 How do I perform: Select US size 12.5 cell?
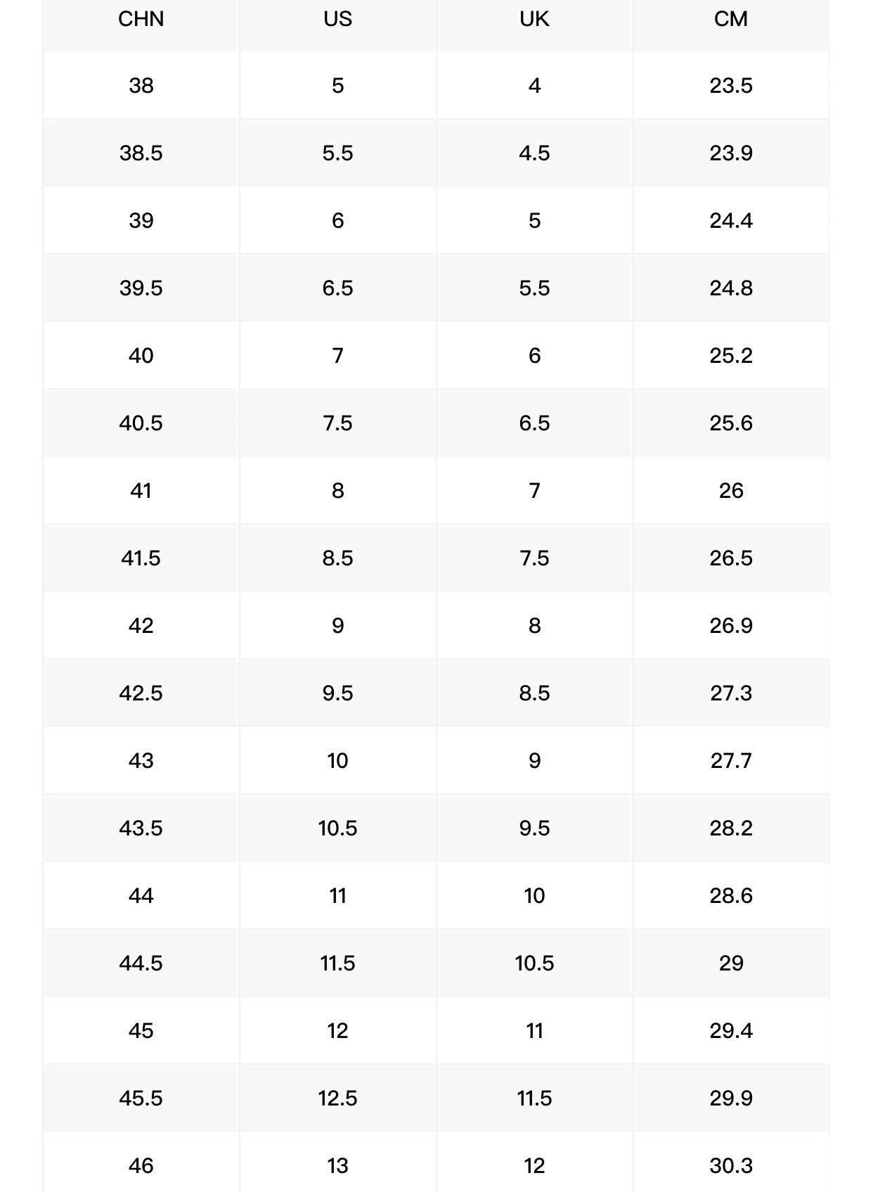[x=338, y=1098]
